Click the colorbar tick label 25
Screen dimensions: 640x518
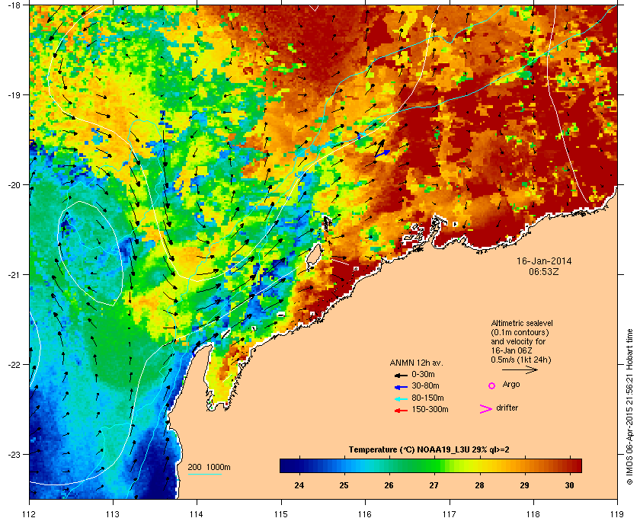click(x=344, y=485)
